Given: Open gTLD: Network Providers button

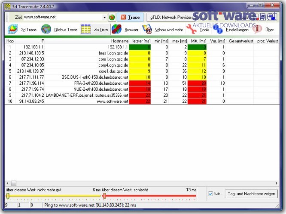Looking at the screenshot, I should click(171, 17).
